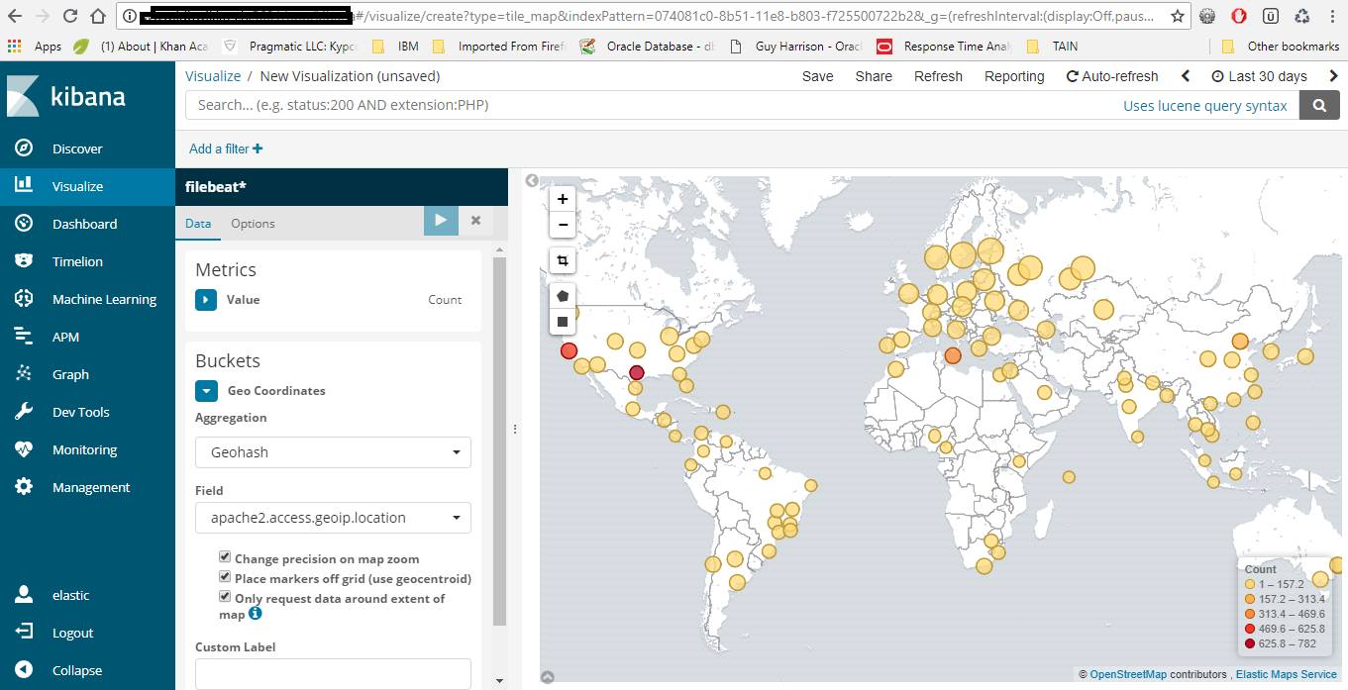Click the Custom Label input field

(333, 674)
